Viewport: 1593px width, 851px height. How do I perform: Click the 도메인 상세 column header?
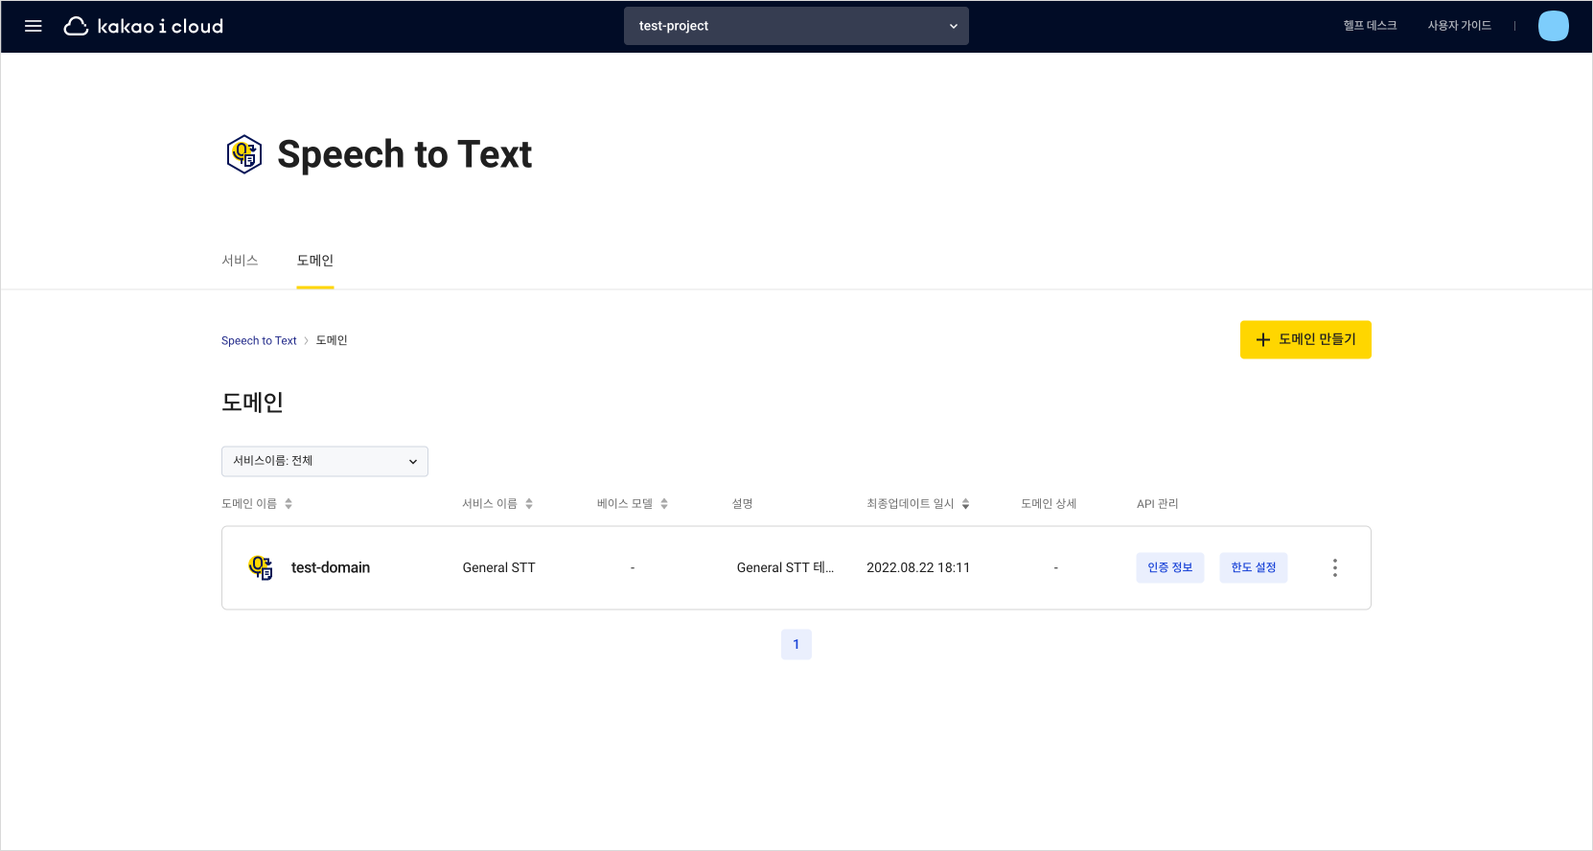pos(1049,504)
